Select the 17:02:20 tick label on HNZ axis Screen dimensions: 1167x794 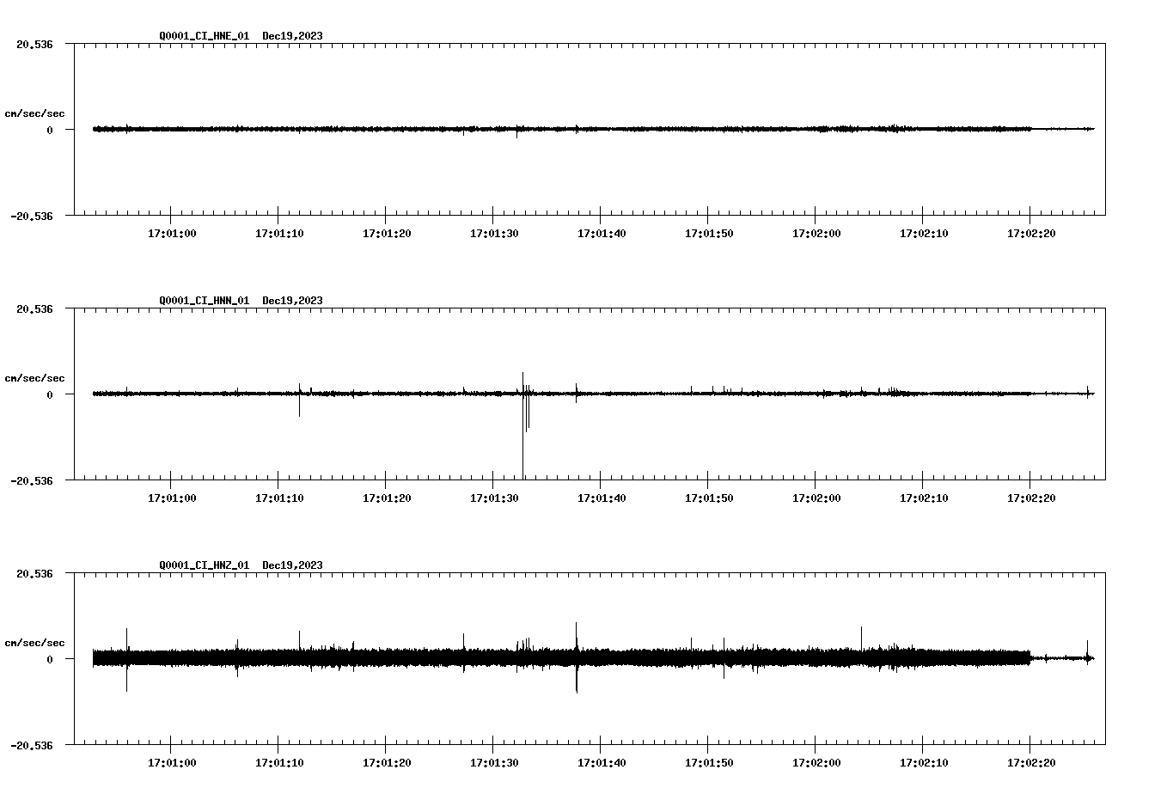1031,760
